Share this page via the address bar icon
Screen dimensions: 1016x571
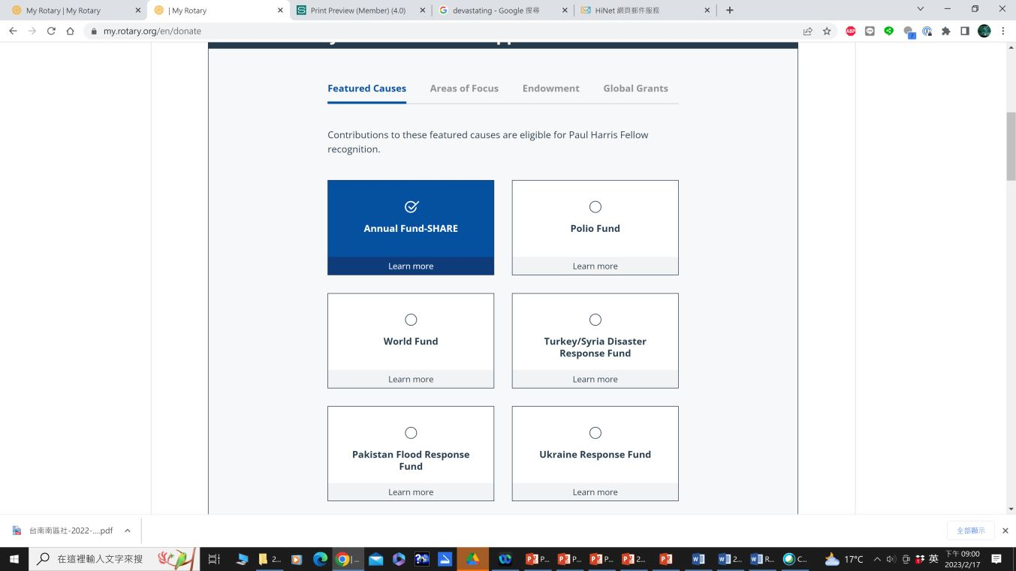point(807,31)
